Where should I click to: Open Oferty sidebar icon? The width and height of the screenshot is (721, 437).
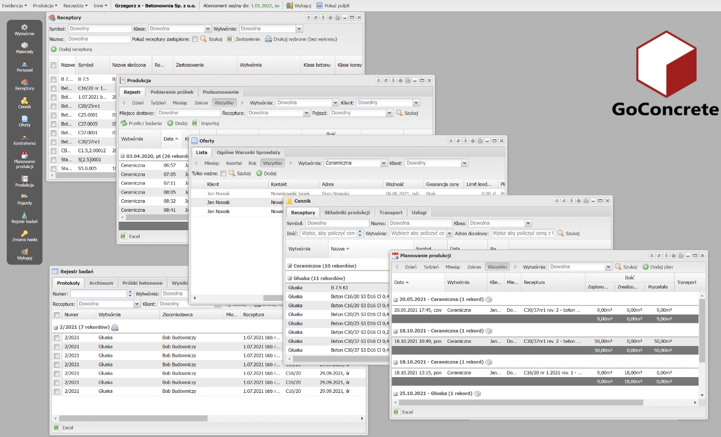click(x=24, y=121)
